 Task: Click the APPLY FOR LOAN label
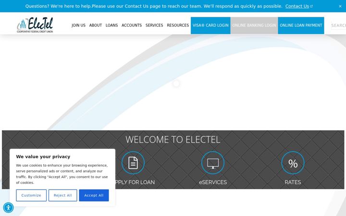(x=135, y=182)
